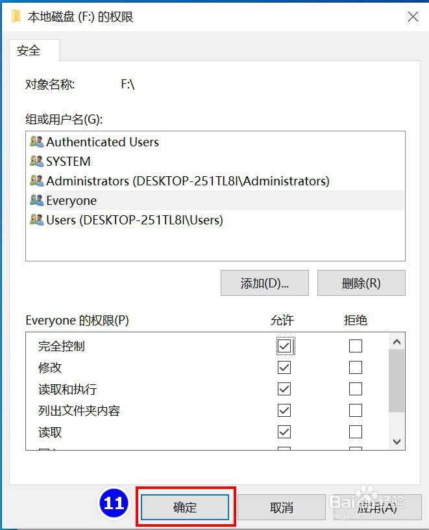Select Users (DESKTOP-251TL8I\Users) in the list
This screenshot has height=530, width=429.
click(x=130, y=220)
